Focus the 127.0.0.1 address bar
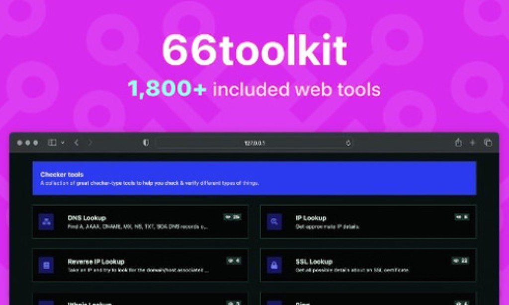 254,143
